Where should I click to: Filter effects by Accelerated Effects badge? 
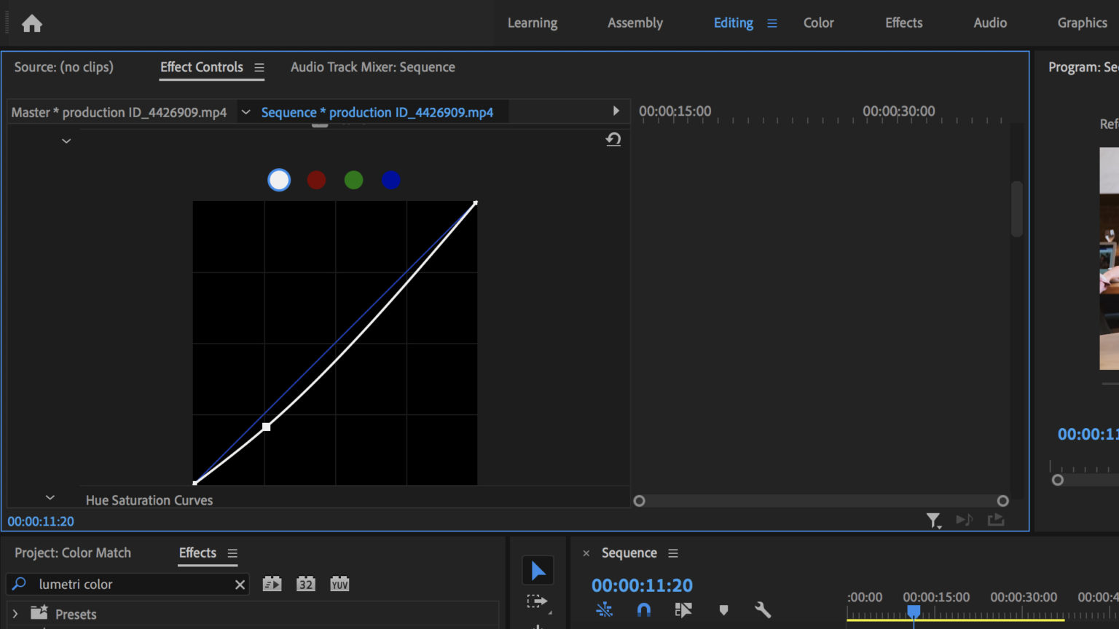coord(272,583)
